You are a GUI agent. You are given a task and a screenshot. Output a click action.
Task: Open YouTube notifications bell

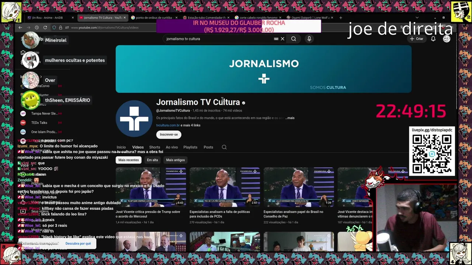tap(433, 39)
